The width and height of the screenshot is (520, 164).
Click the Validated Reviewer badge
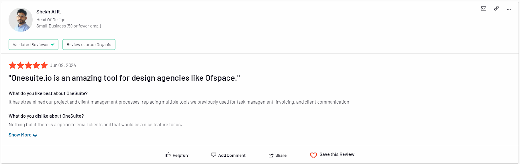tap(33, 44)
